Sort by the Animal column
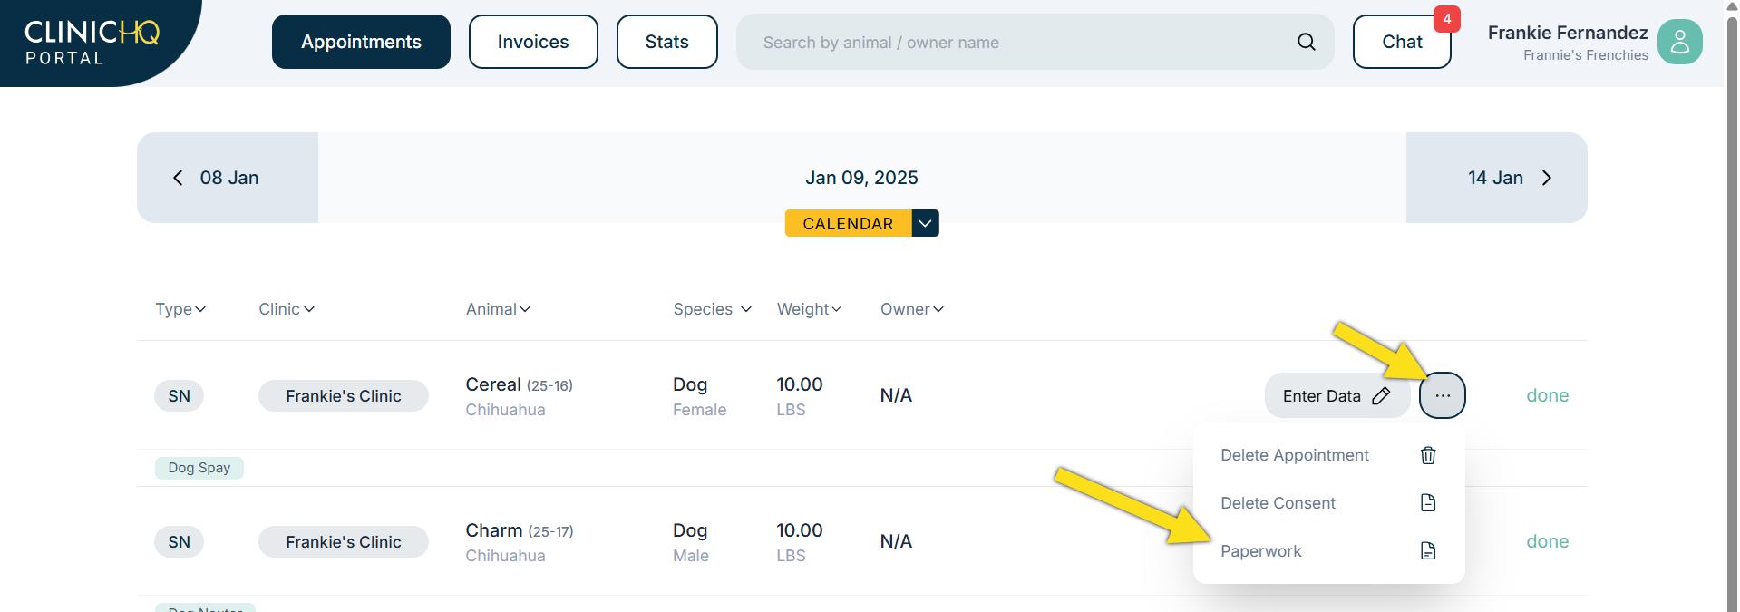The width and height of the screenshot is (1740, 612). [x=498, y=309]
